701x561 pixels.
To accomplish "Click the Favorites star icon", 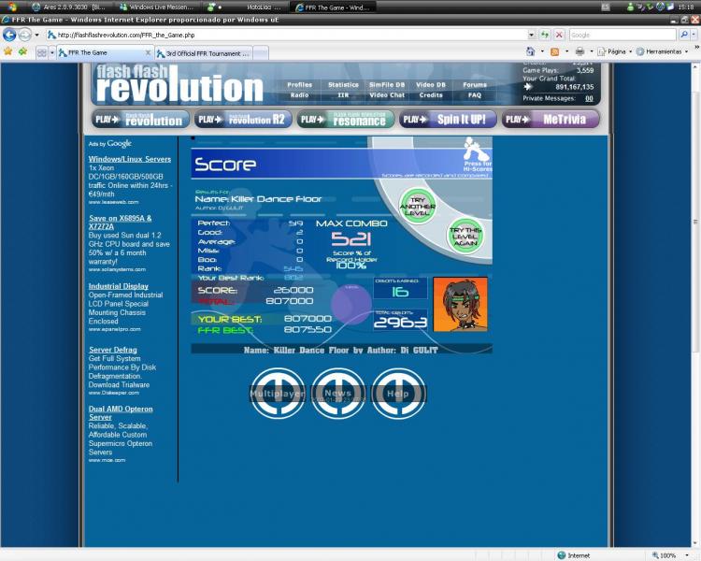I will 8,52.
